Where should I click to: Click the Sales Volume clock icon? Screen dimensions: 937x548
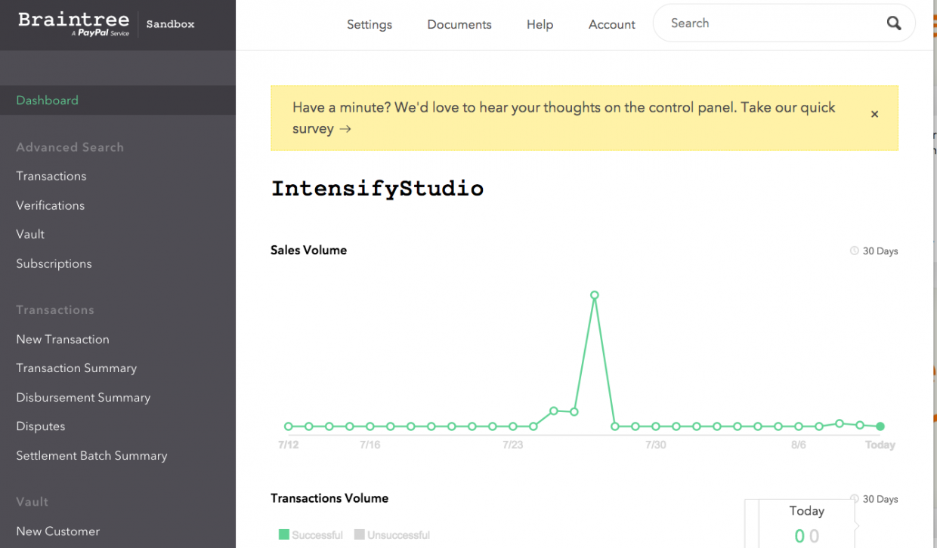855,251
